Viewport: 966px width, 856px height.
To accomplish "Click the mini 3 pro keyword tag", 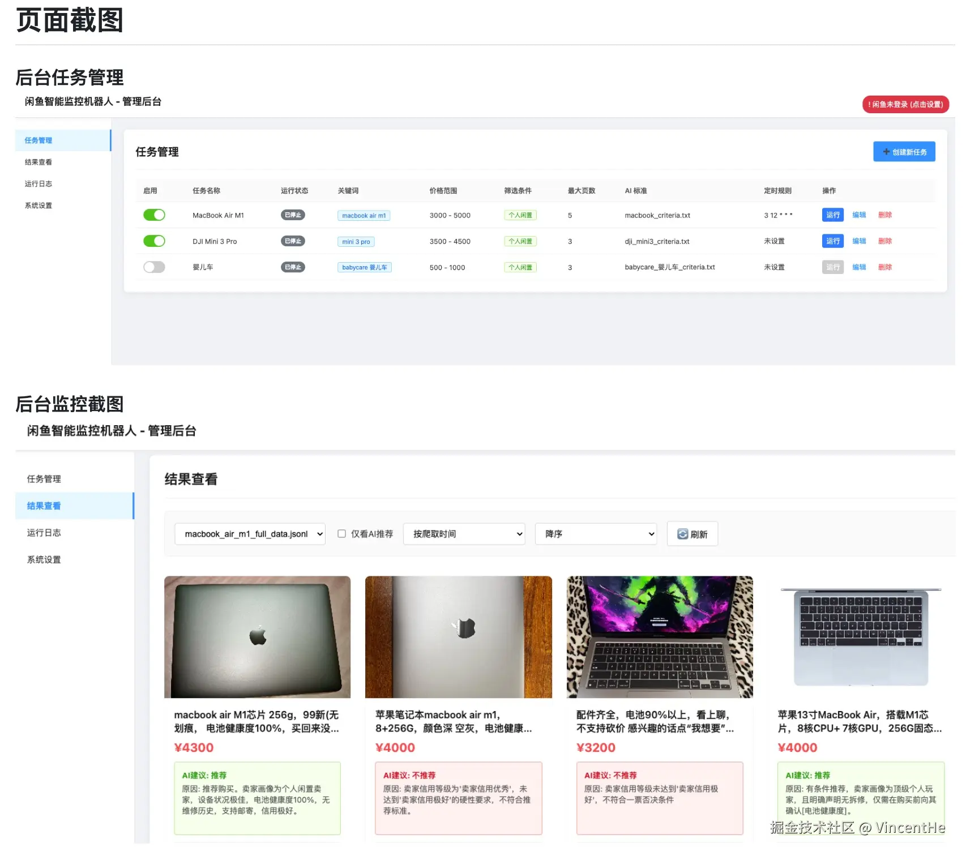I will click(356, 241).
